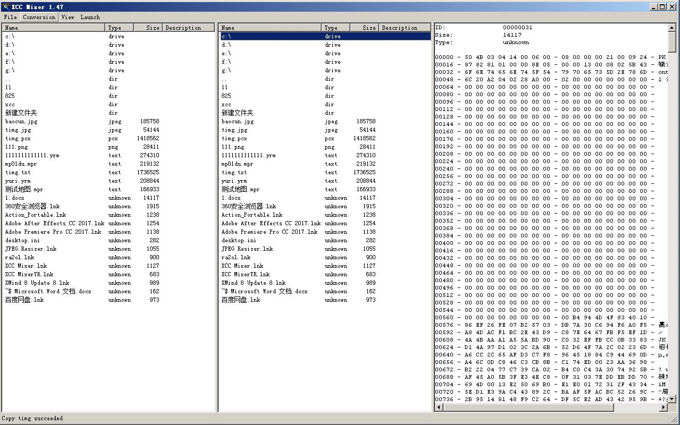Click the XCC Mixer title bar icon

[x=6, y=6]
